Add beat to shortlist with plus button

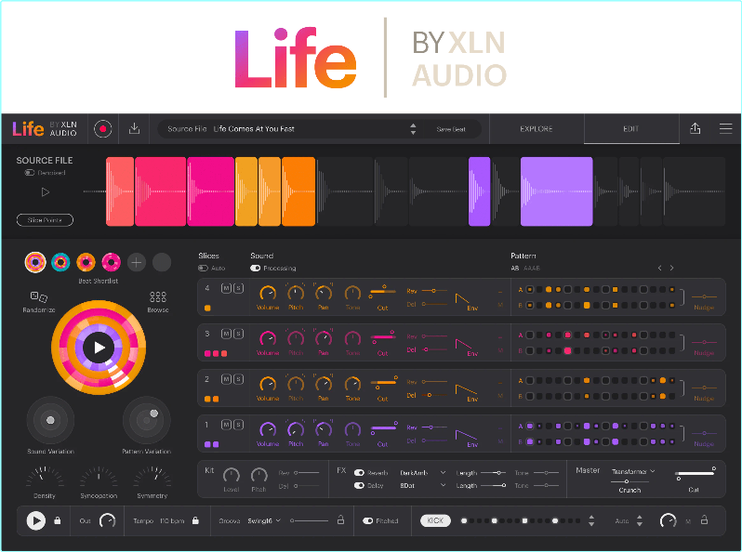(x=137, y=262)
